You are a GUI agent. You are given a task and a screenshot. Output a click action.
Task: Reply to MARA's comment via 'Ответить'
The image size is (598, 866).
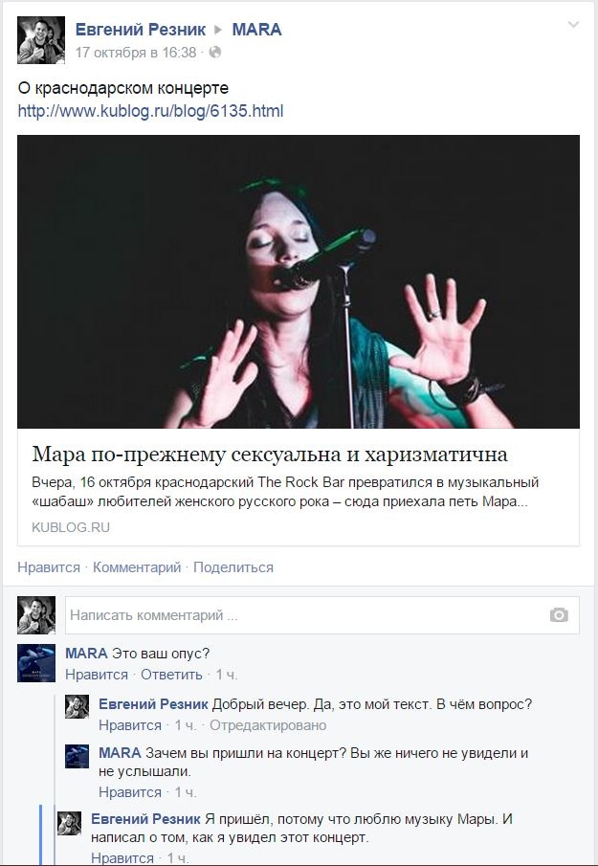click(171, 675)
